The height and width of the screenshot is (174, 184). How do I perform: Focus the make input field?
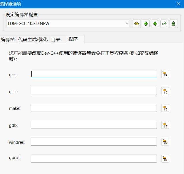94,108
